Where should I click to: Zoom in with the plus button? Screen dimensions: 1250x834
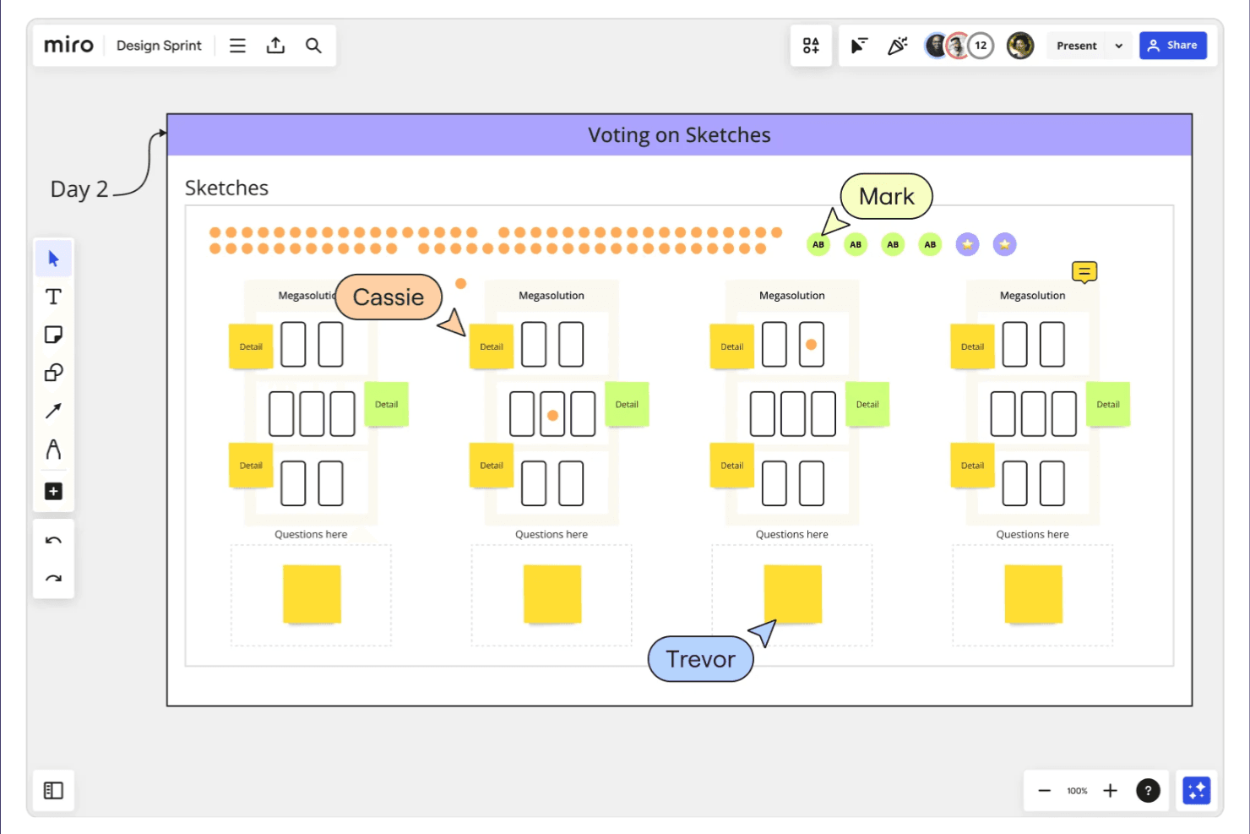pos(1110,791)
